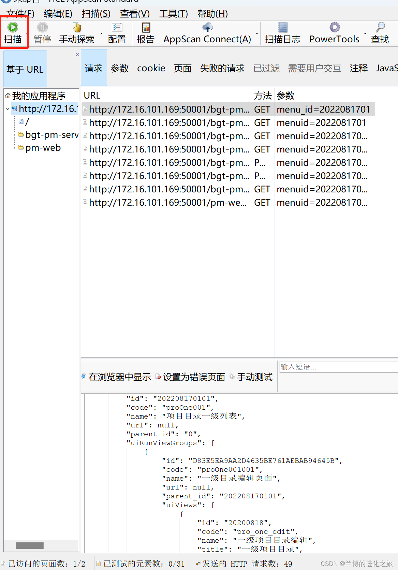Image resolution: width=398 pixels, height=570 pixels.
Task: Switch to Comments (注释) tab
Action: [x=359, y=68]
